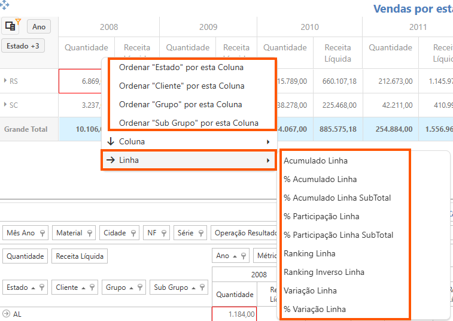The height and width of the screenshot is (321, 453).
Task: Open filter icon on lower Ano field
Action: tap(244, 256)
